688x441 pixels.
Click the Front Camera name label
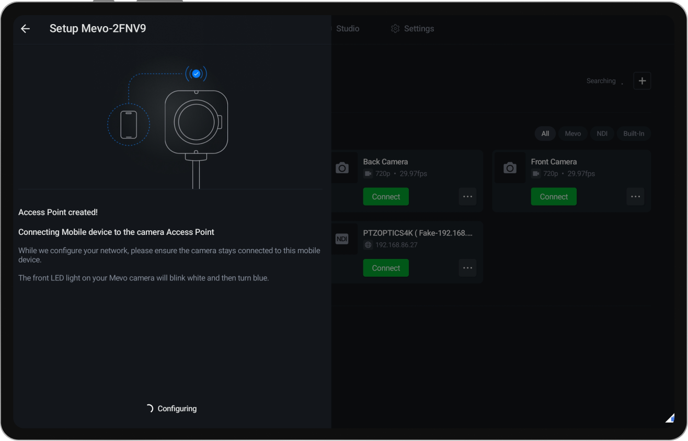coord(554,162)
